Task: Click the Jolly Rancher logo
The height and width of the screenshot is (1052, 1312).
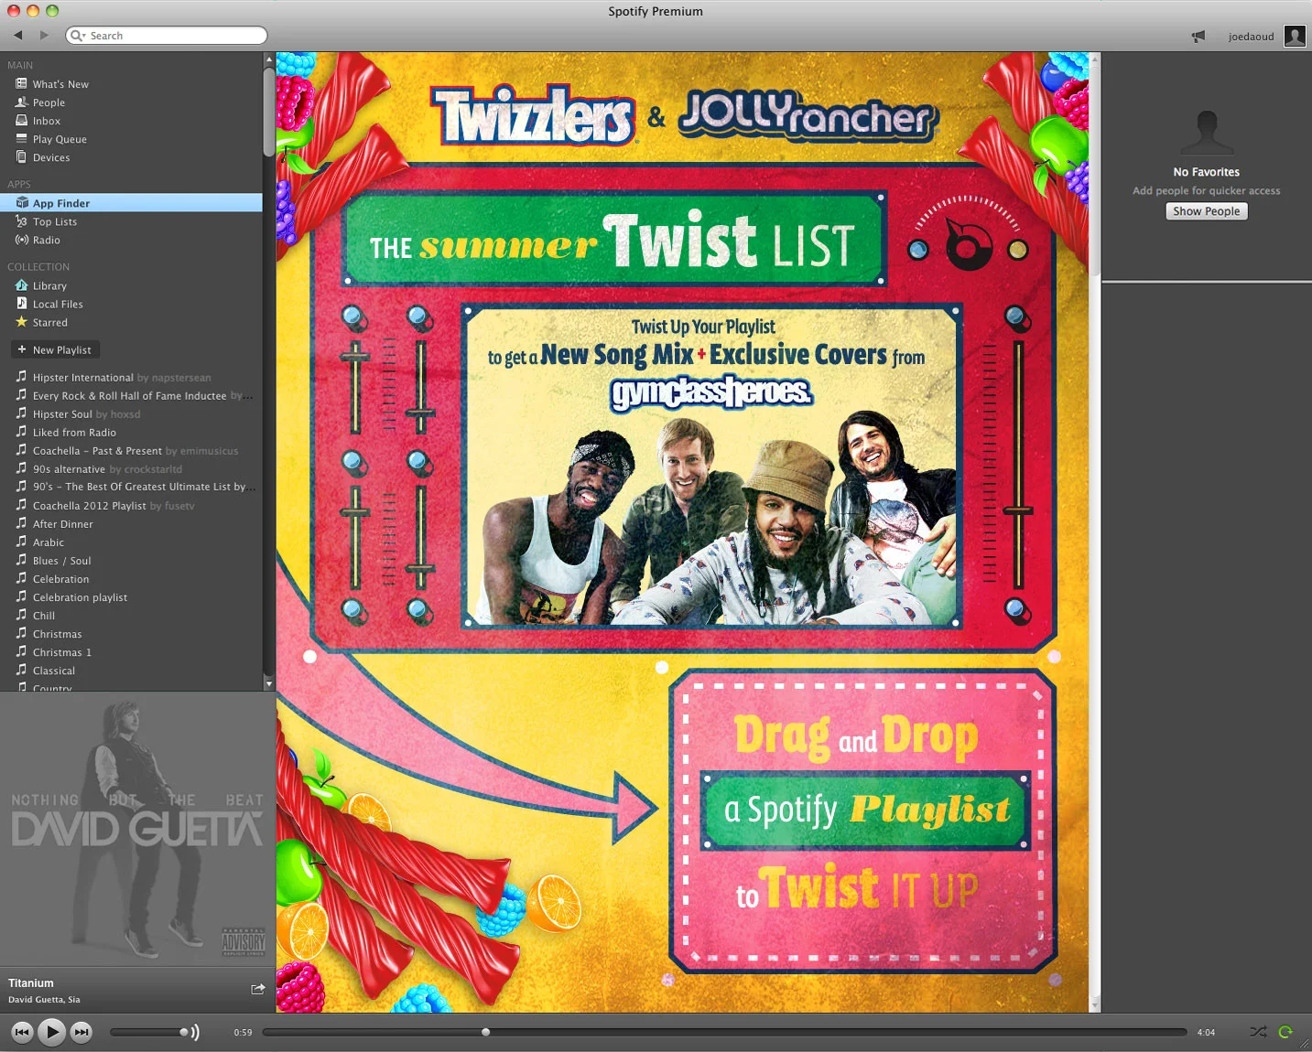Action: point(808,115)
